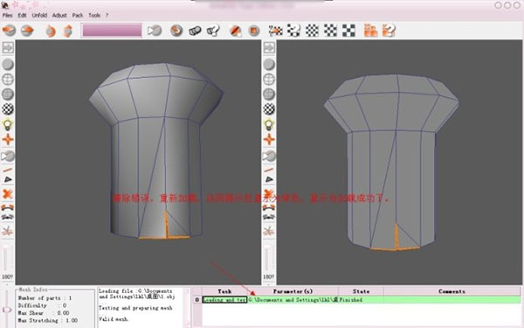The width and height of the screenshot is (524, 328).
Task: Click the State column header
Action: [x=361, y=291]
